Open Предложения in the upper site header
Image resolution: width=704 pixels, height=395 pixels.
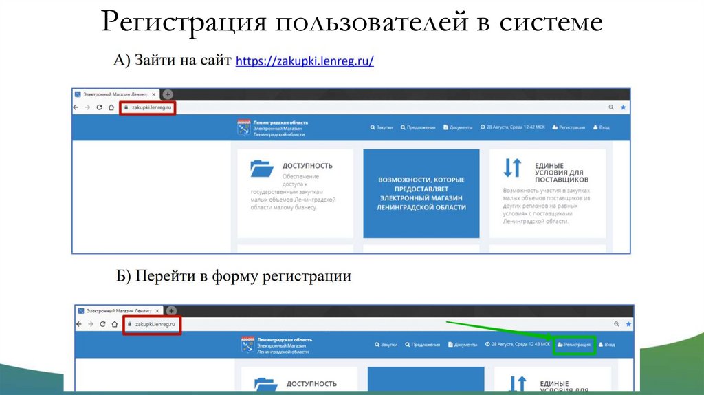click(x=418, y=127)
